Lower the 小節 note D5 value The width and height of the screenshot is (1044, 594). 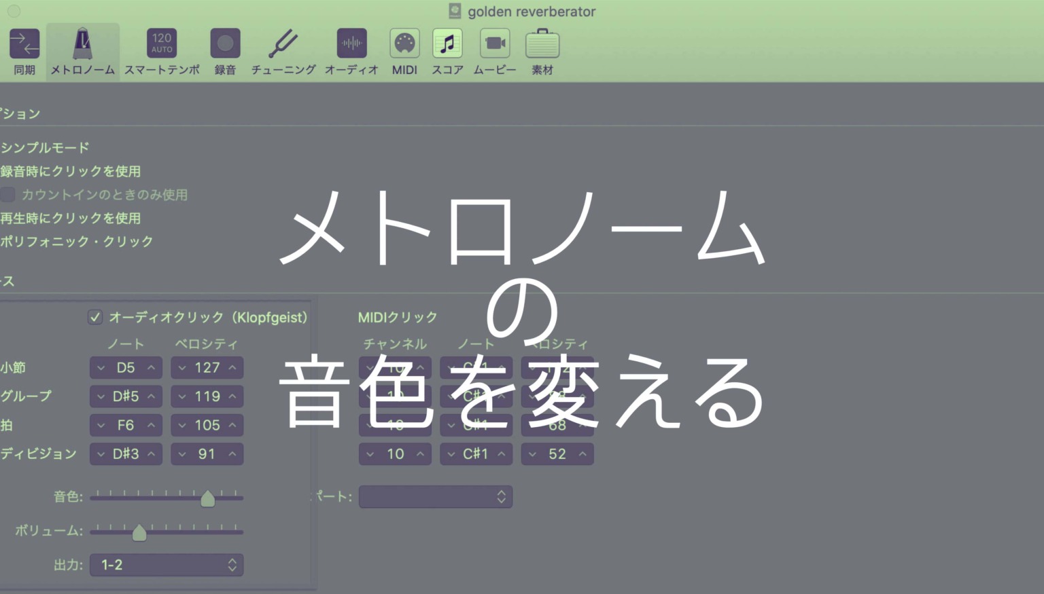pyautogui.click(x=101, y=367)
